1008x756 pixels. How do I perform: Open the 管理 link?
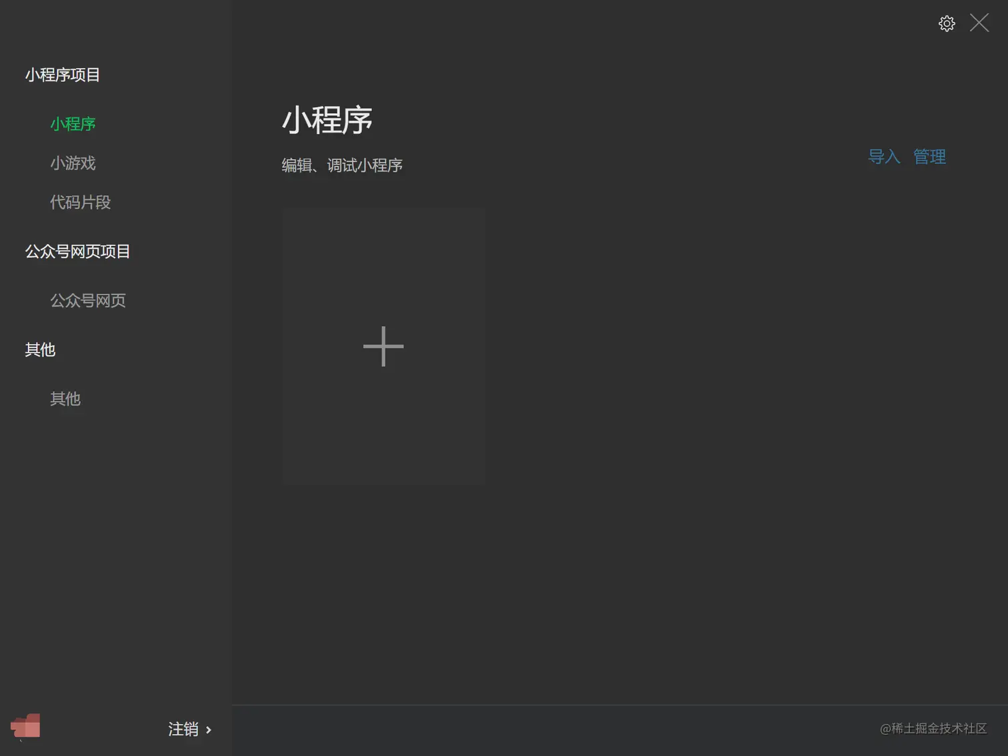click(929, 157)
